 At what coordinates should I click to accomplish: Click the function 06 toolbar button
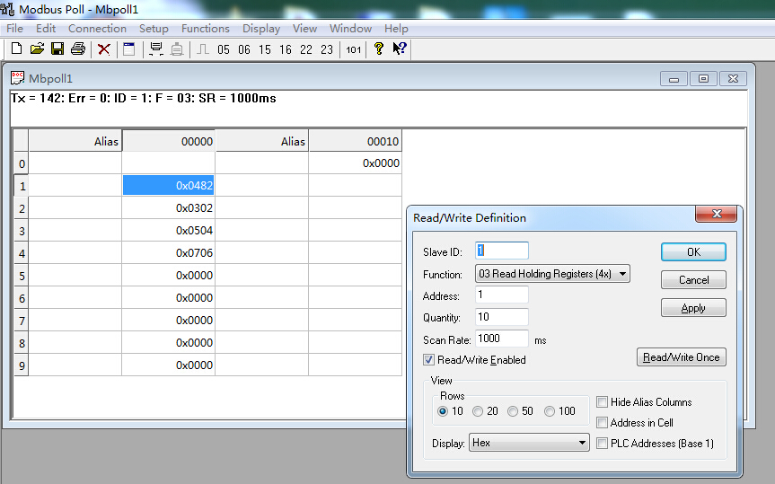tap(244, 49)
